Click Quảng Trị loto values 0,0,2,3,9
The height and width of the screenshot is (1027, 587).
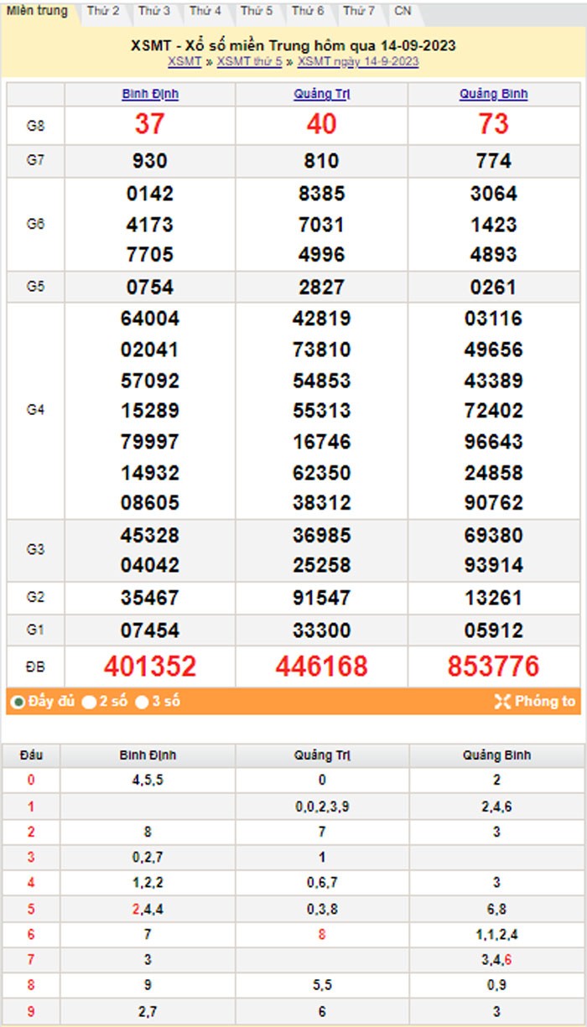[x=322, y=807]
